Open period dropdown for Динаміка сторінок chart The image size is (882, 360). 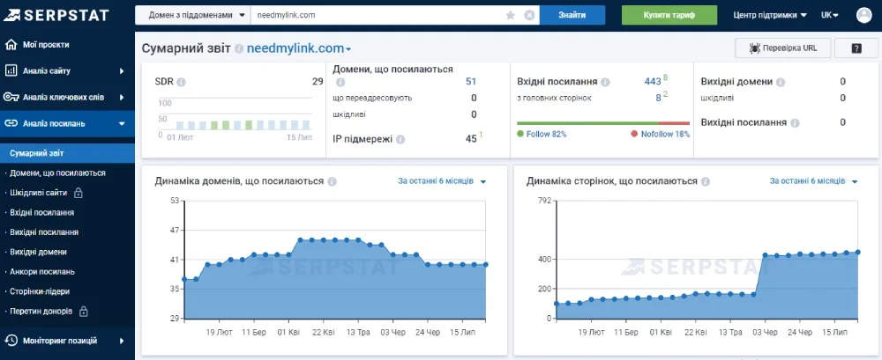[x=813, y=181]
